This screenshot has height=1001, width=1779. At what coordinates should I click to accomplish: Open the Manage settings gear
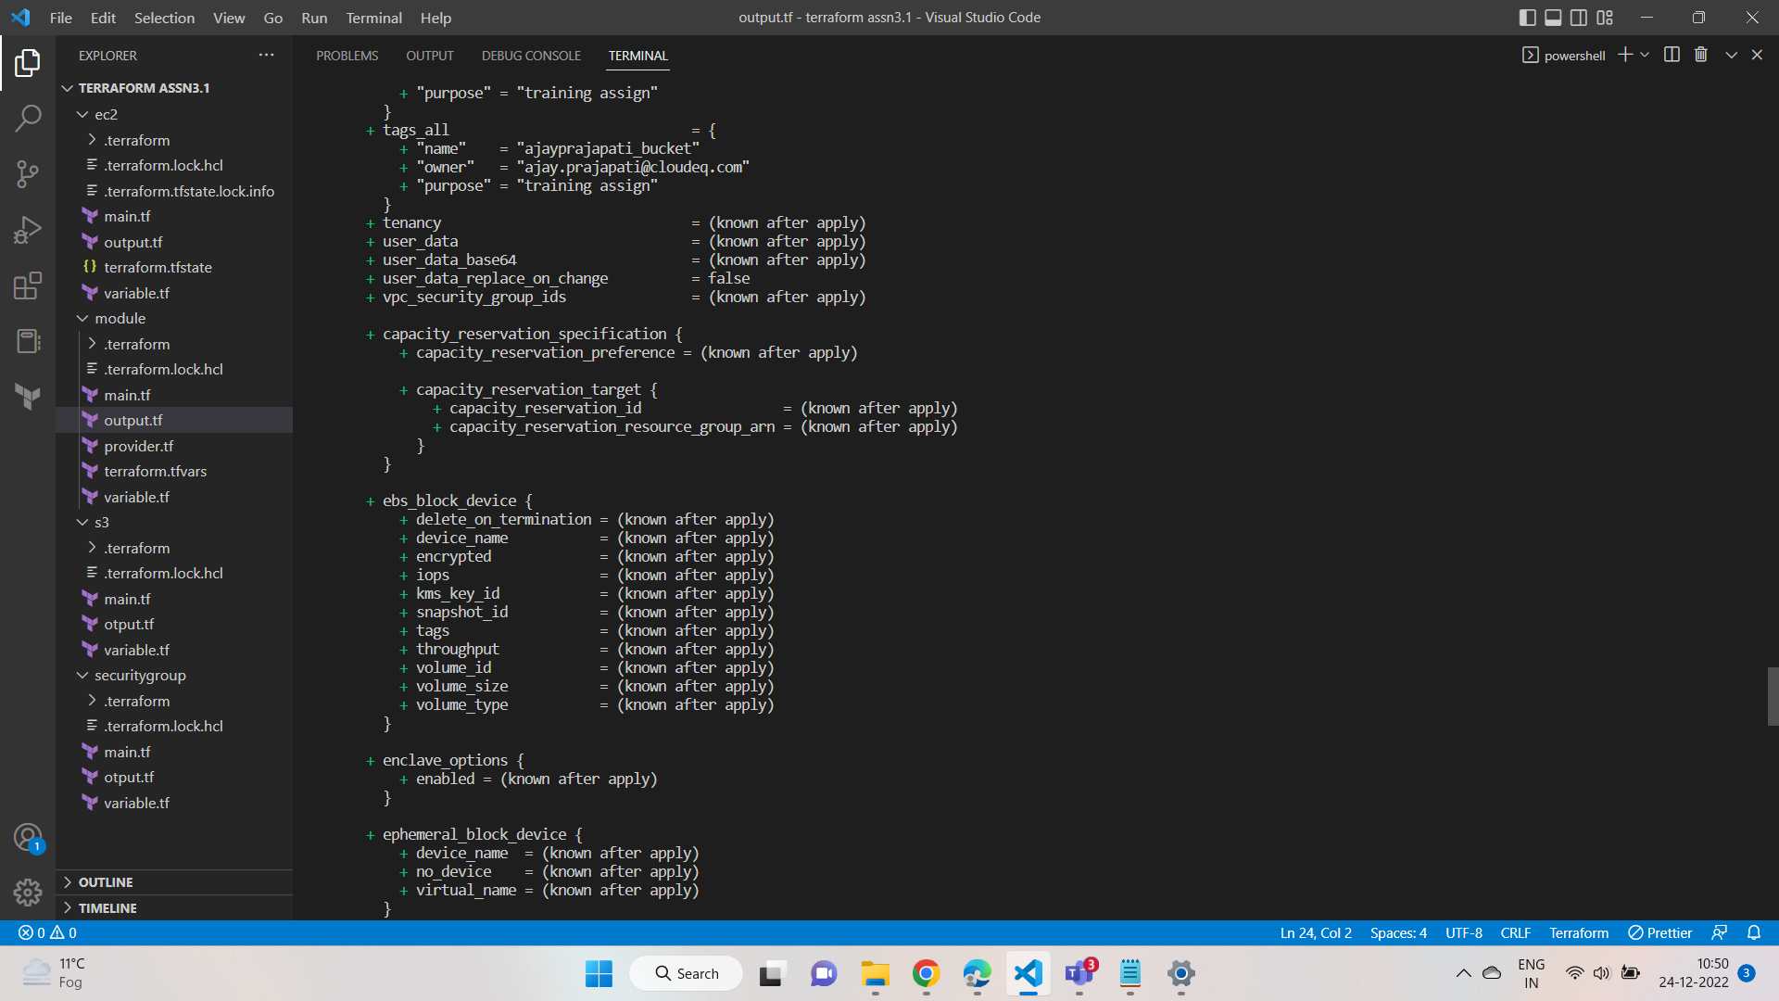pos(28,893)
